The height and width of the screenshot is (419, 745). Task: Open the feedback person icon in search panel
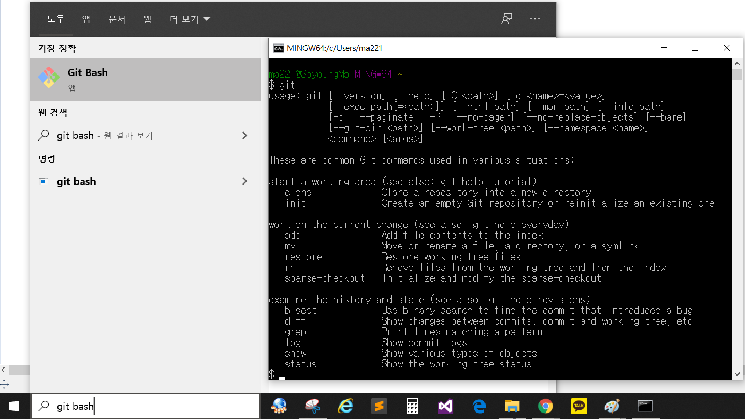(507, 19)
